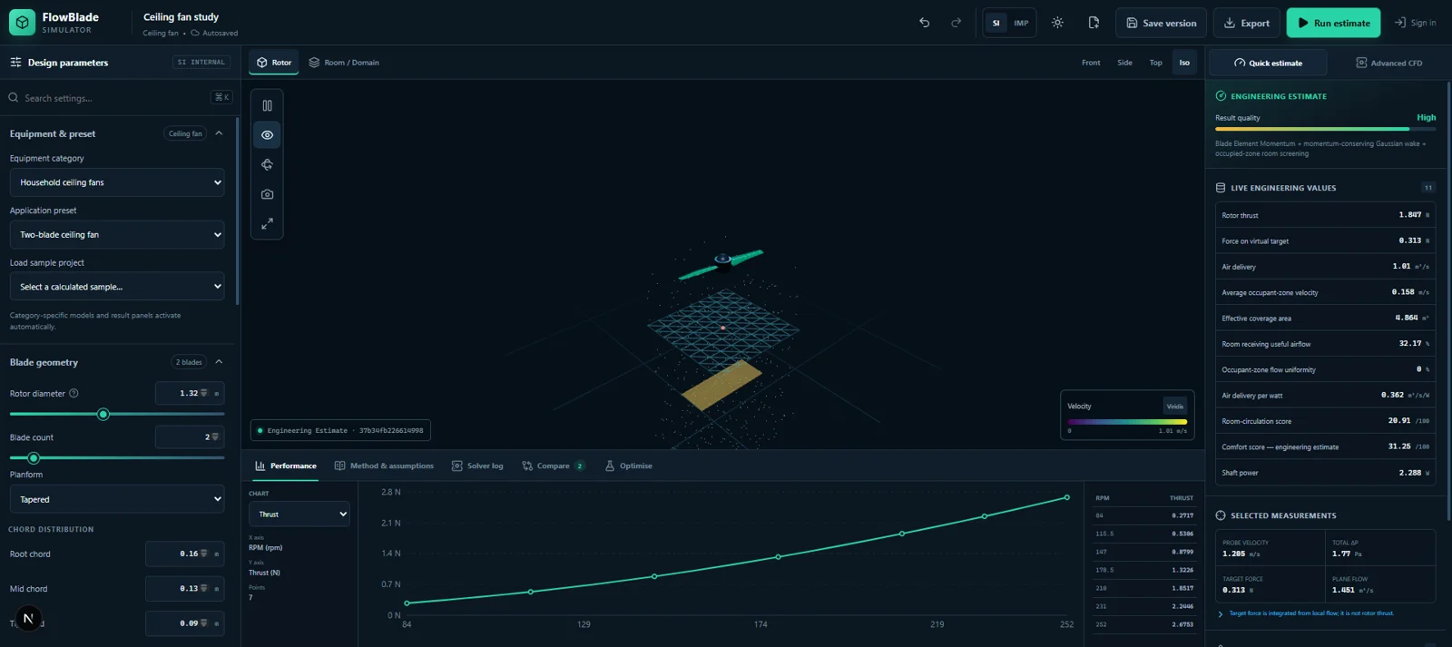Viewport: 1452px width, 647px height.
Task: Expand the Target force note chevron
Action: pyautogui.click(x=1221, y=614)
